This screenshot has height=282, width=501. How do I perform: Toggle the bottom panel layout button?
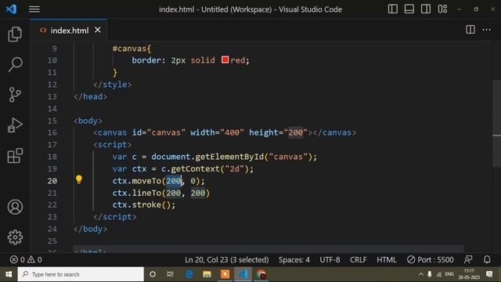pos(409,9)
